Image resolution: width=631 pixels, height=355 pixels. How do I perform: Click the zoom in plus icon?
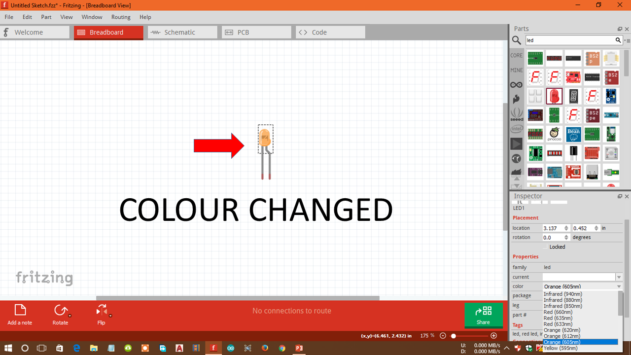(x=493, y=335)
